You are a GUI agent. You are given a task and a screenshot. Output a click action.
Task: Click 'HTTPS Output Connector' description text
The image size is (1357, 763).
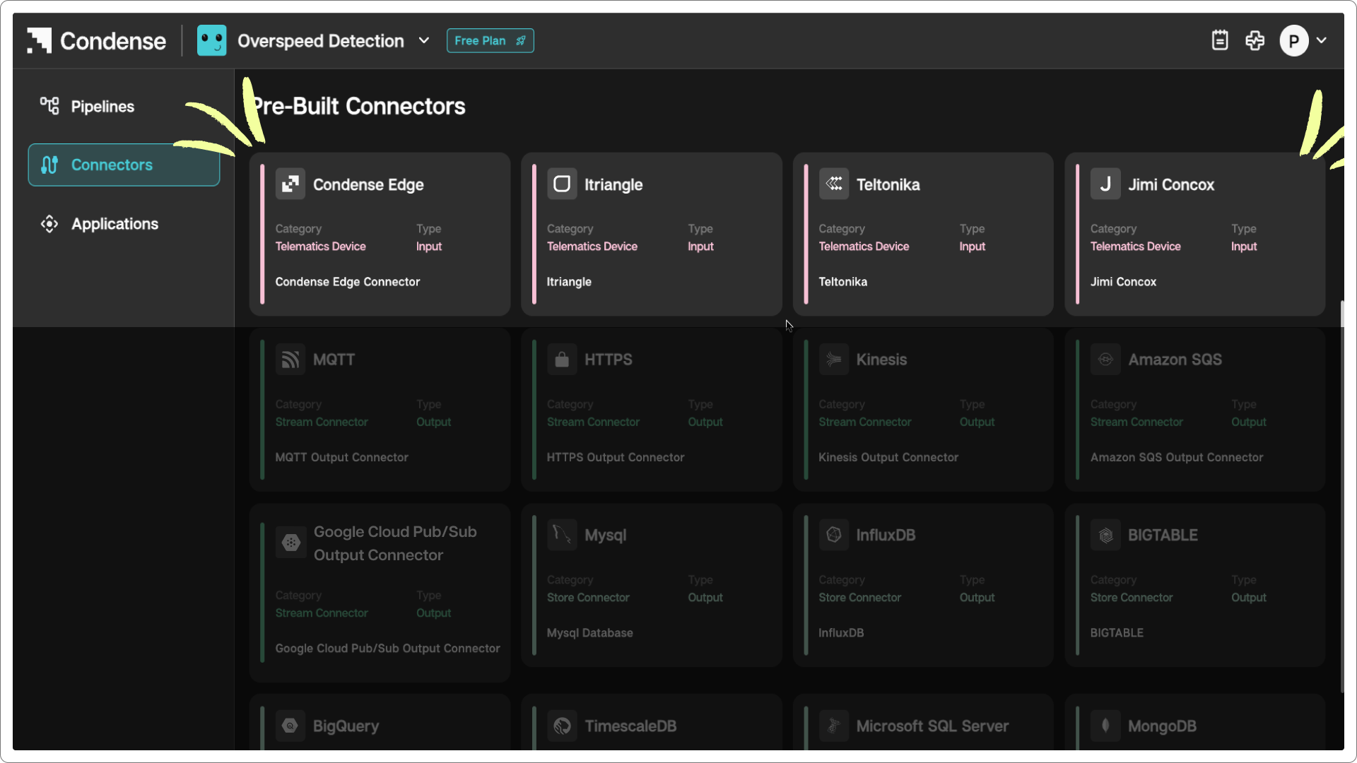(x=616, y=458)
